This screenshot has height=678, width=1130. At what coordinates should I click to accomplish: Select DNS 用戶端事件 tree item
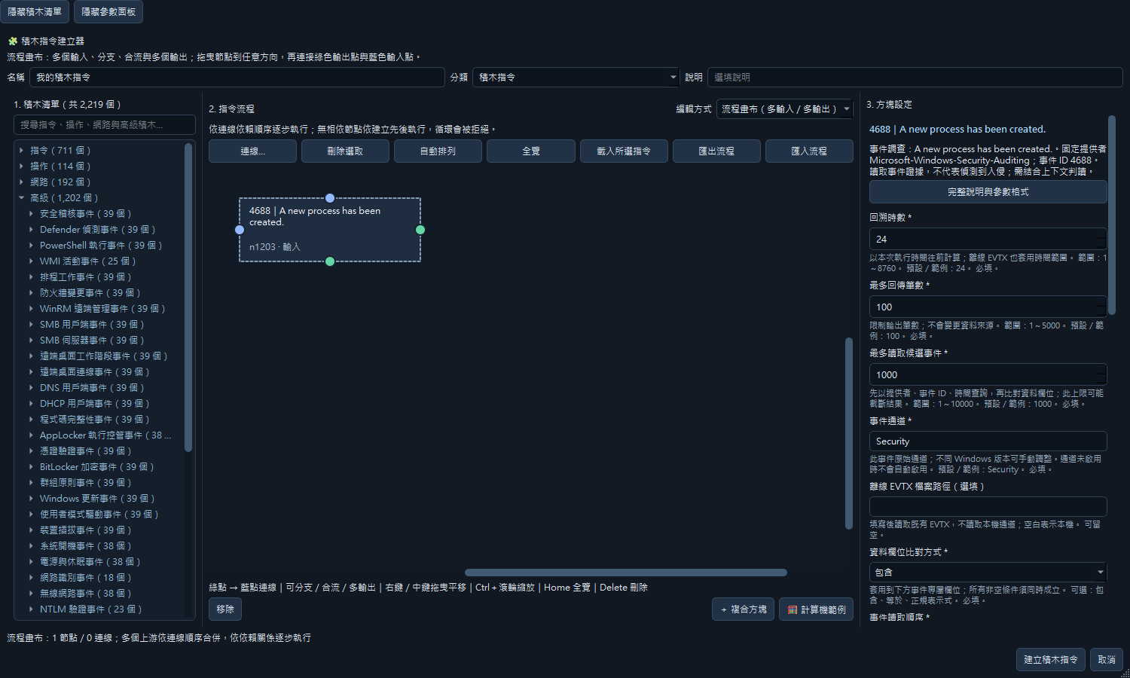[91, 388]
